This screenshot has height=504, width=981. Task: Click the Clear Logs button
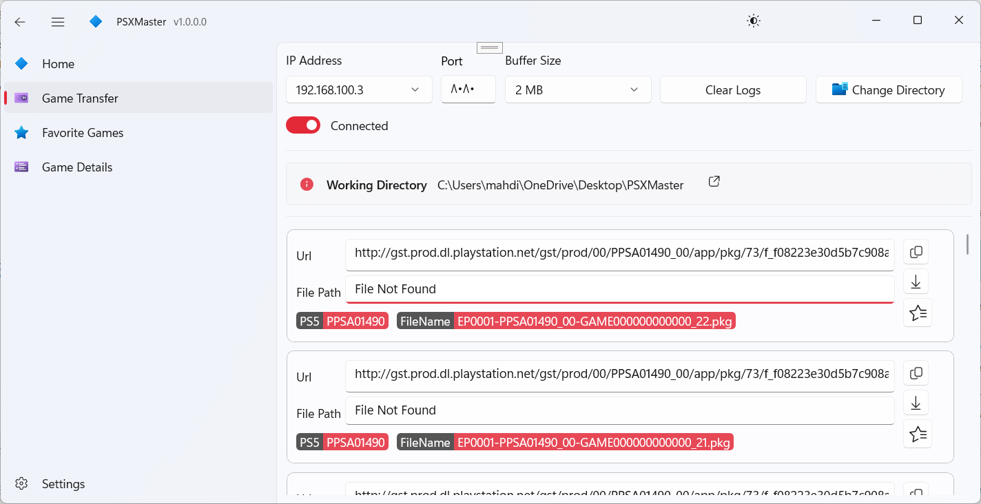(733, 90)
